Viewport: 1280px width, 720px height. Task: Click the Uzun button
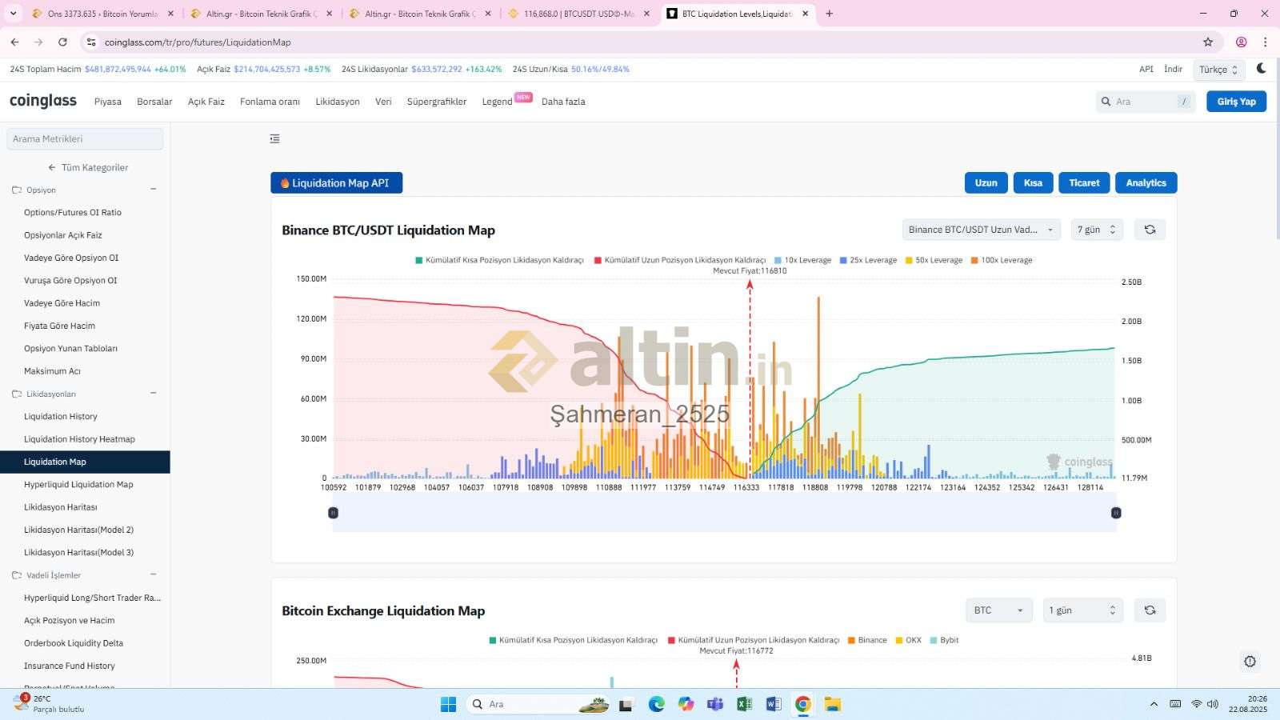click(x=986, y=183)
